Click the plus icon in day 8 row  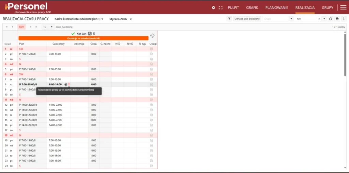coord(66,84)
